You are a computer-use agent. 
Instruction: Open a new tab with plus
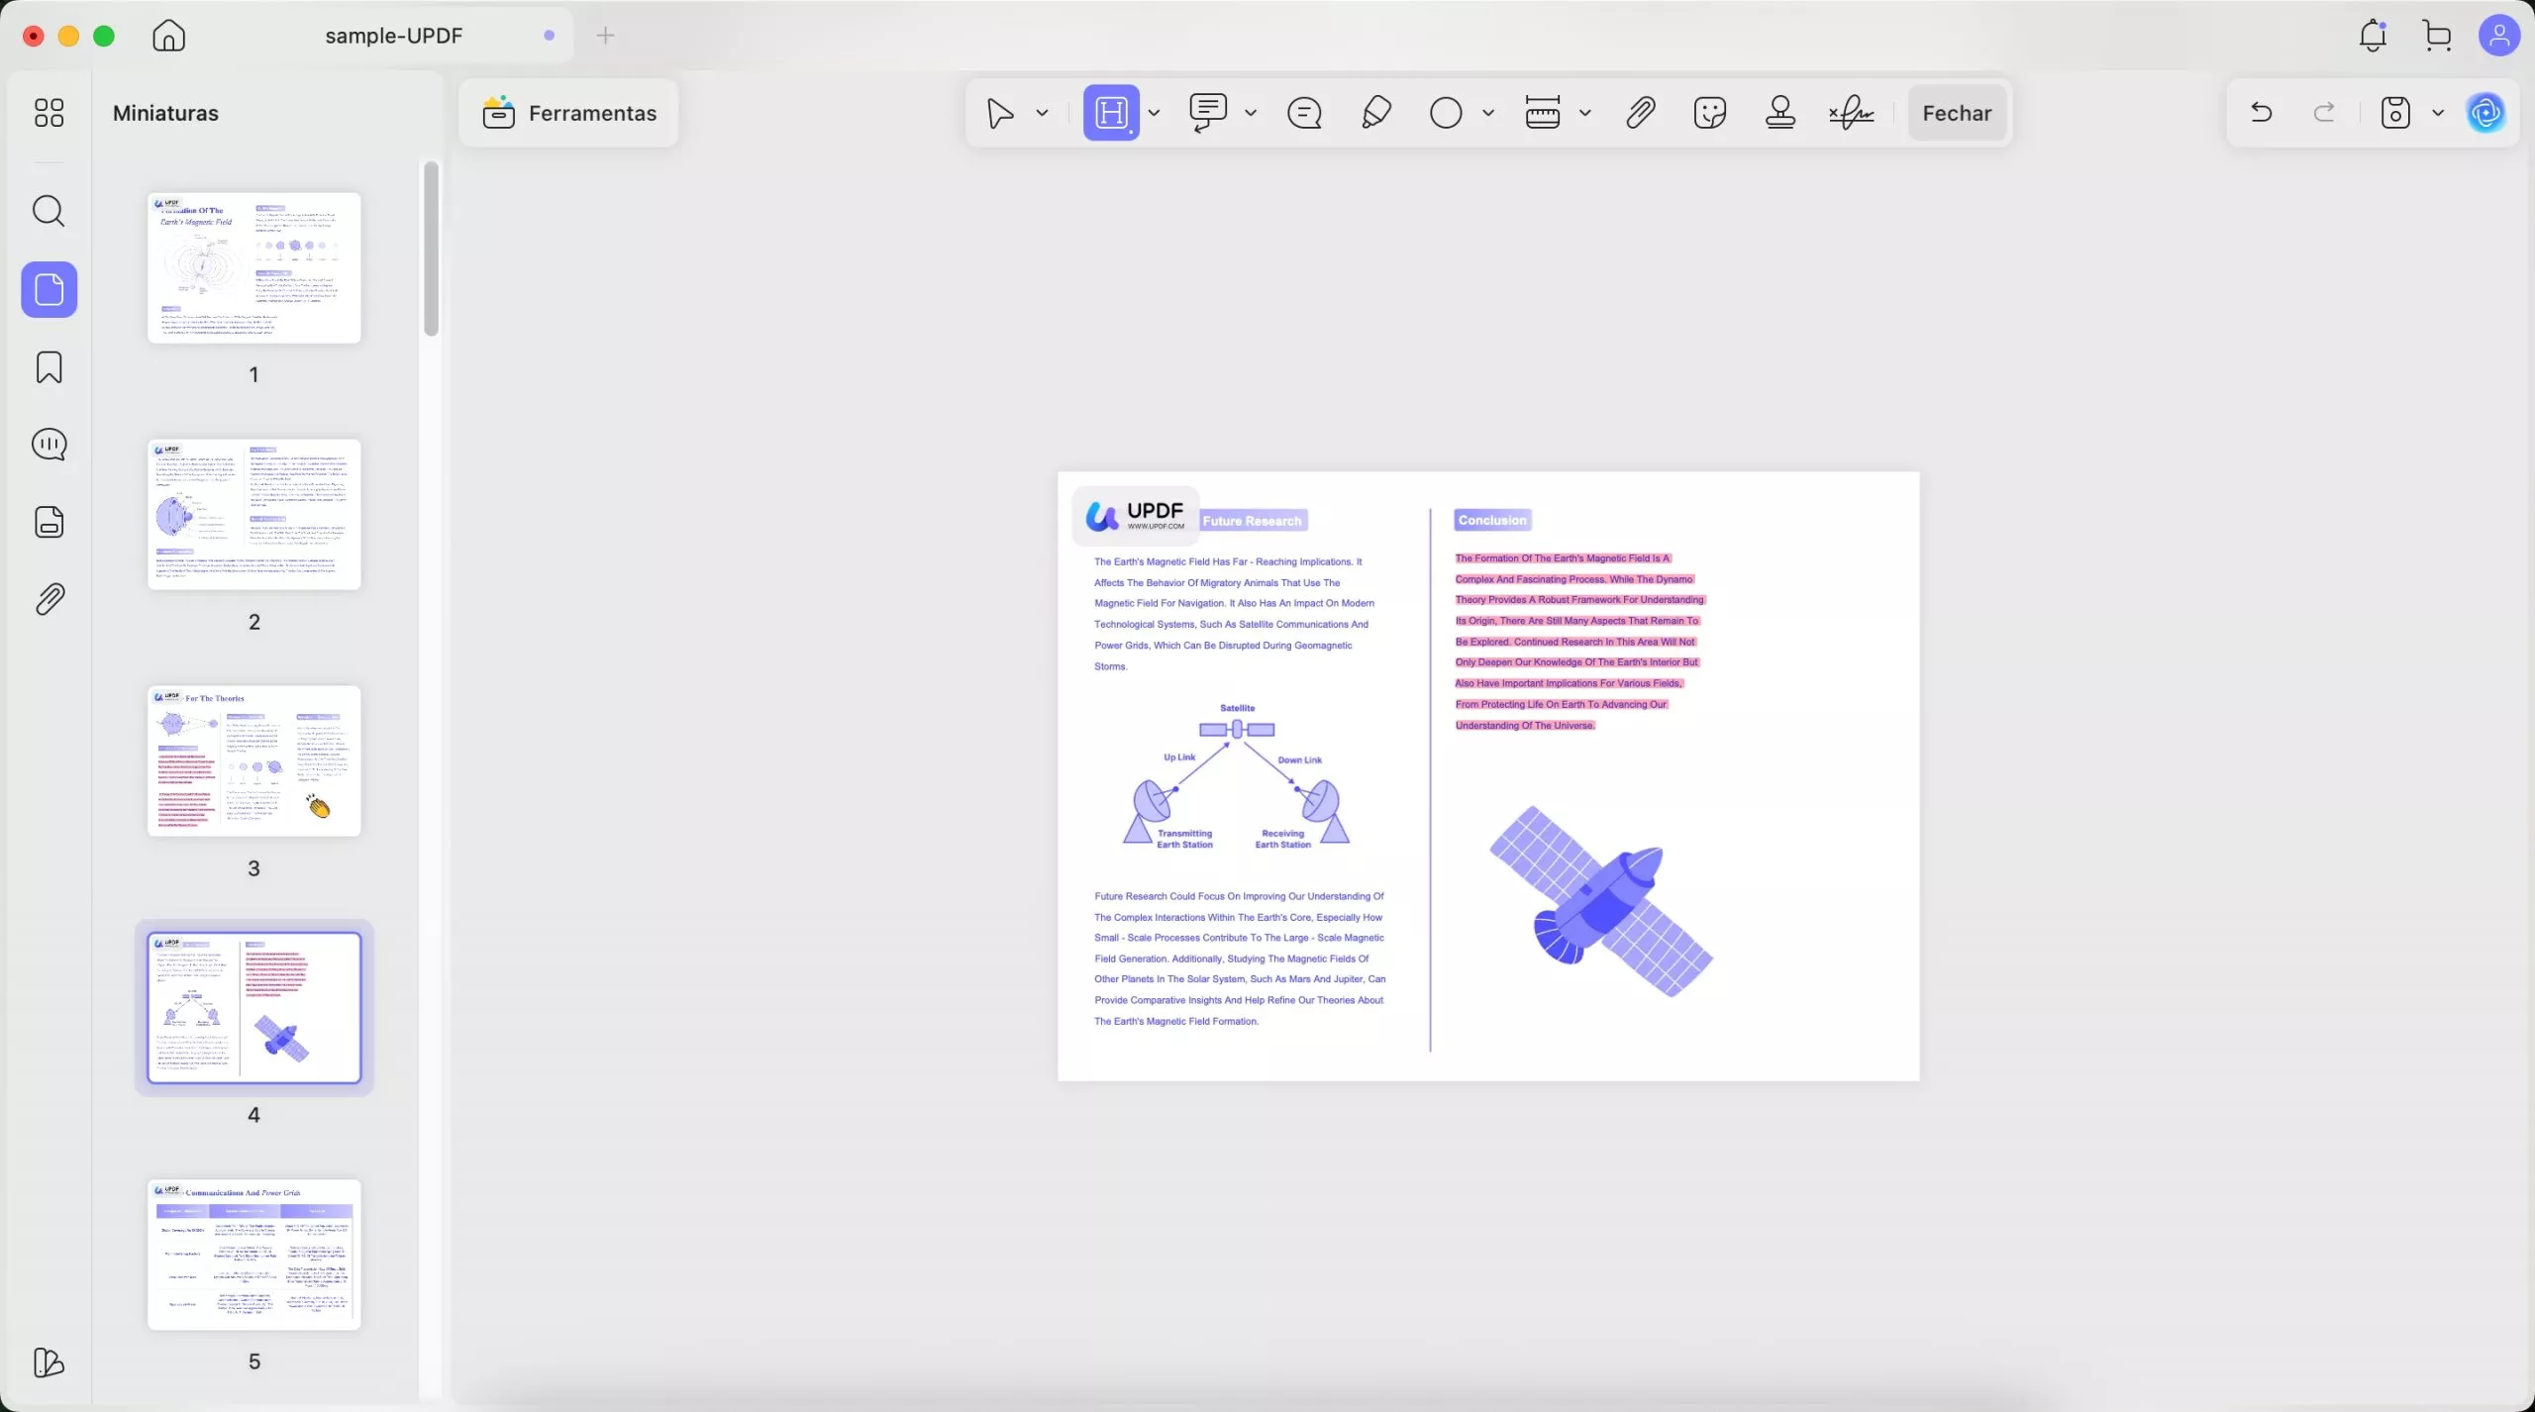click(605, 36)
